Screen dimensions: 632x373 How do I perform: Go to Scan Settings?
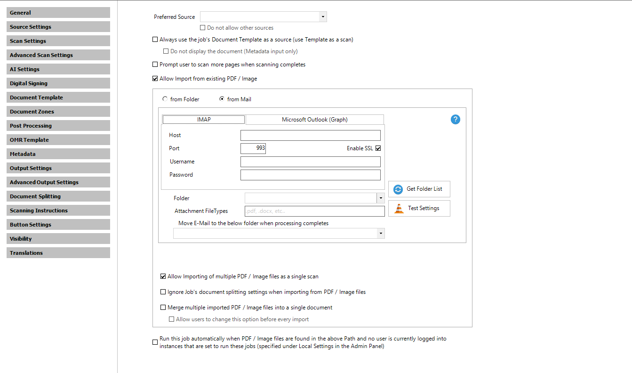58,41
